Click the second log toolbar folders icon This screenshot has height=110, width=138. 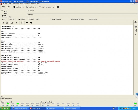pyautogui.click(x=7, y=23)
